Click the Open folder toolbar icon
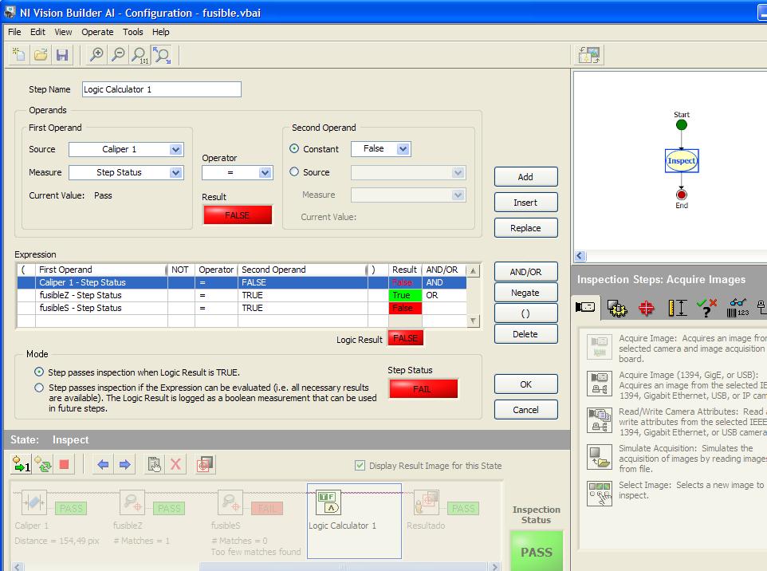 click(x=41, y=55)
